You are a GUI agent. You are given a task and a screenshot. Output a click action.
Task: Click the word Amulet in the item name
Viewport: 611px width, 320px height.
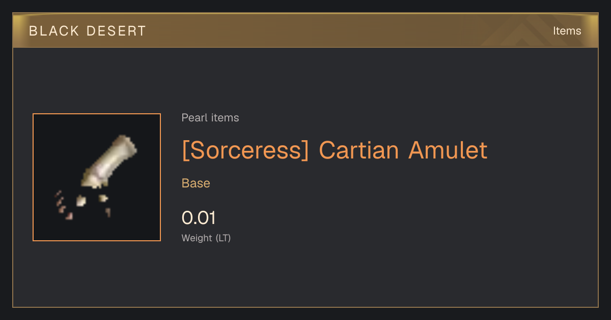point(448,150)
